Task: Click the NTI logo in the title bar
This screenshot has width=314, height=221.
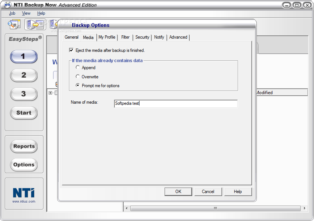Action: pyautogui.click(x=8, y=5)
